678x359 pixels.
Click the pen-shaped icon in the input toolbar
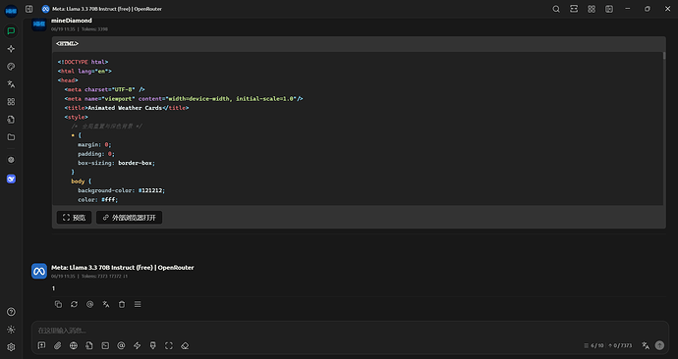(x=152, y=345)
